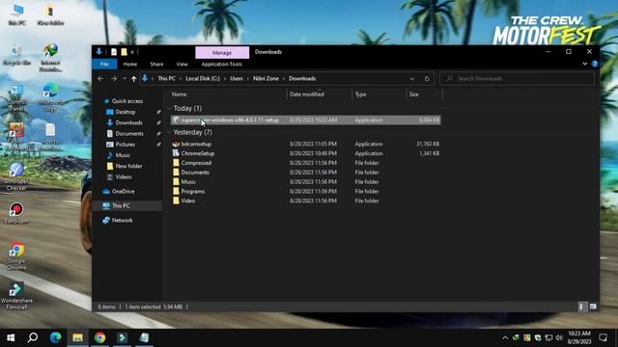
Task: Open the recent locations dropdown arrow
Action: [x=125, y=79]
